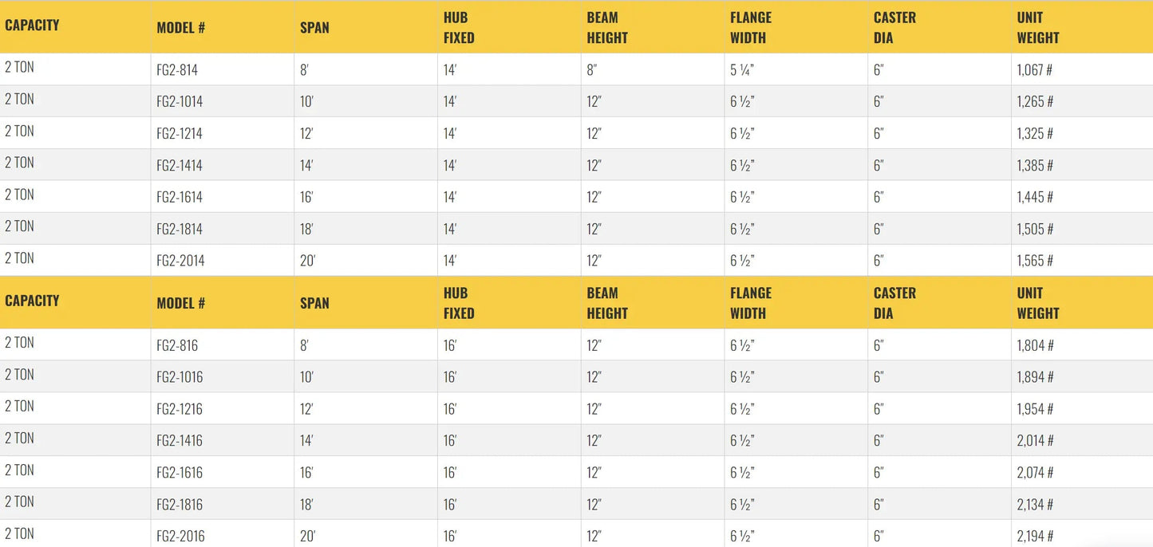This screenshot has width=1153, height=547.
Task: Click the FG2-814 model number cell
Action: coord(177,70)
